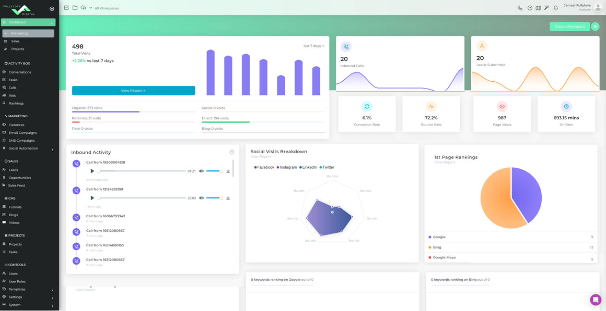
Task: Open the help question mark icon
Action: tap(530, 8)
